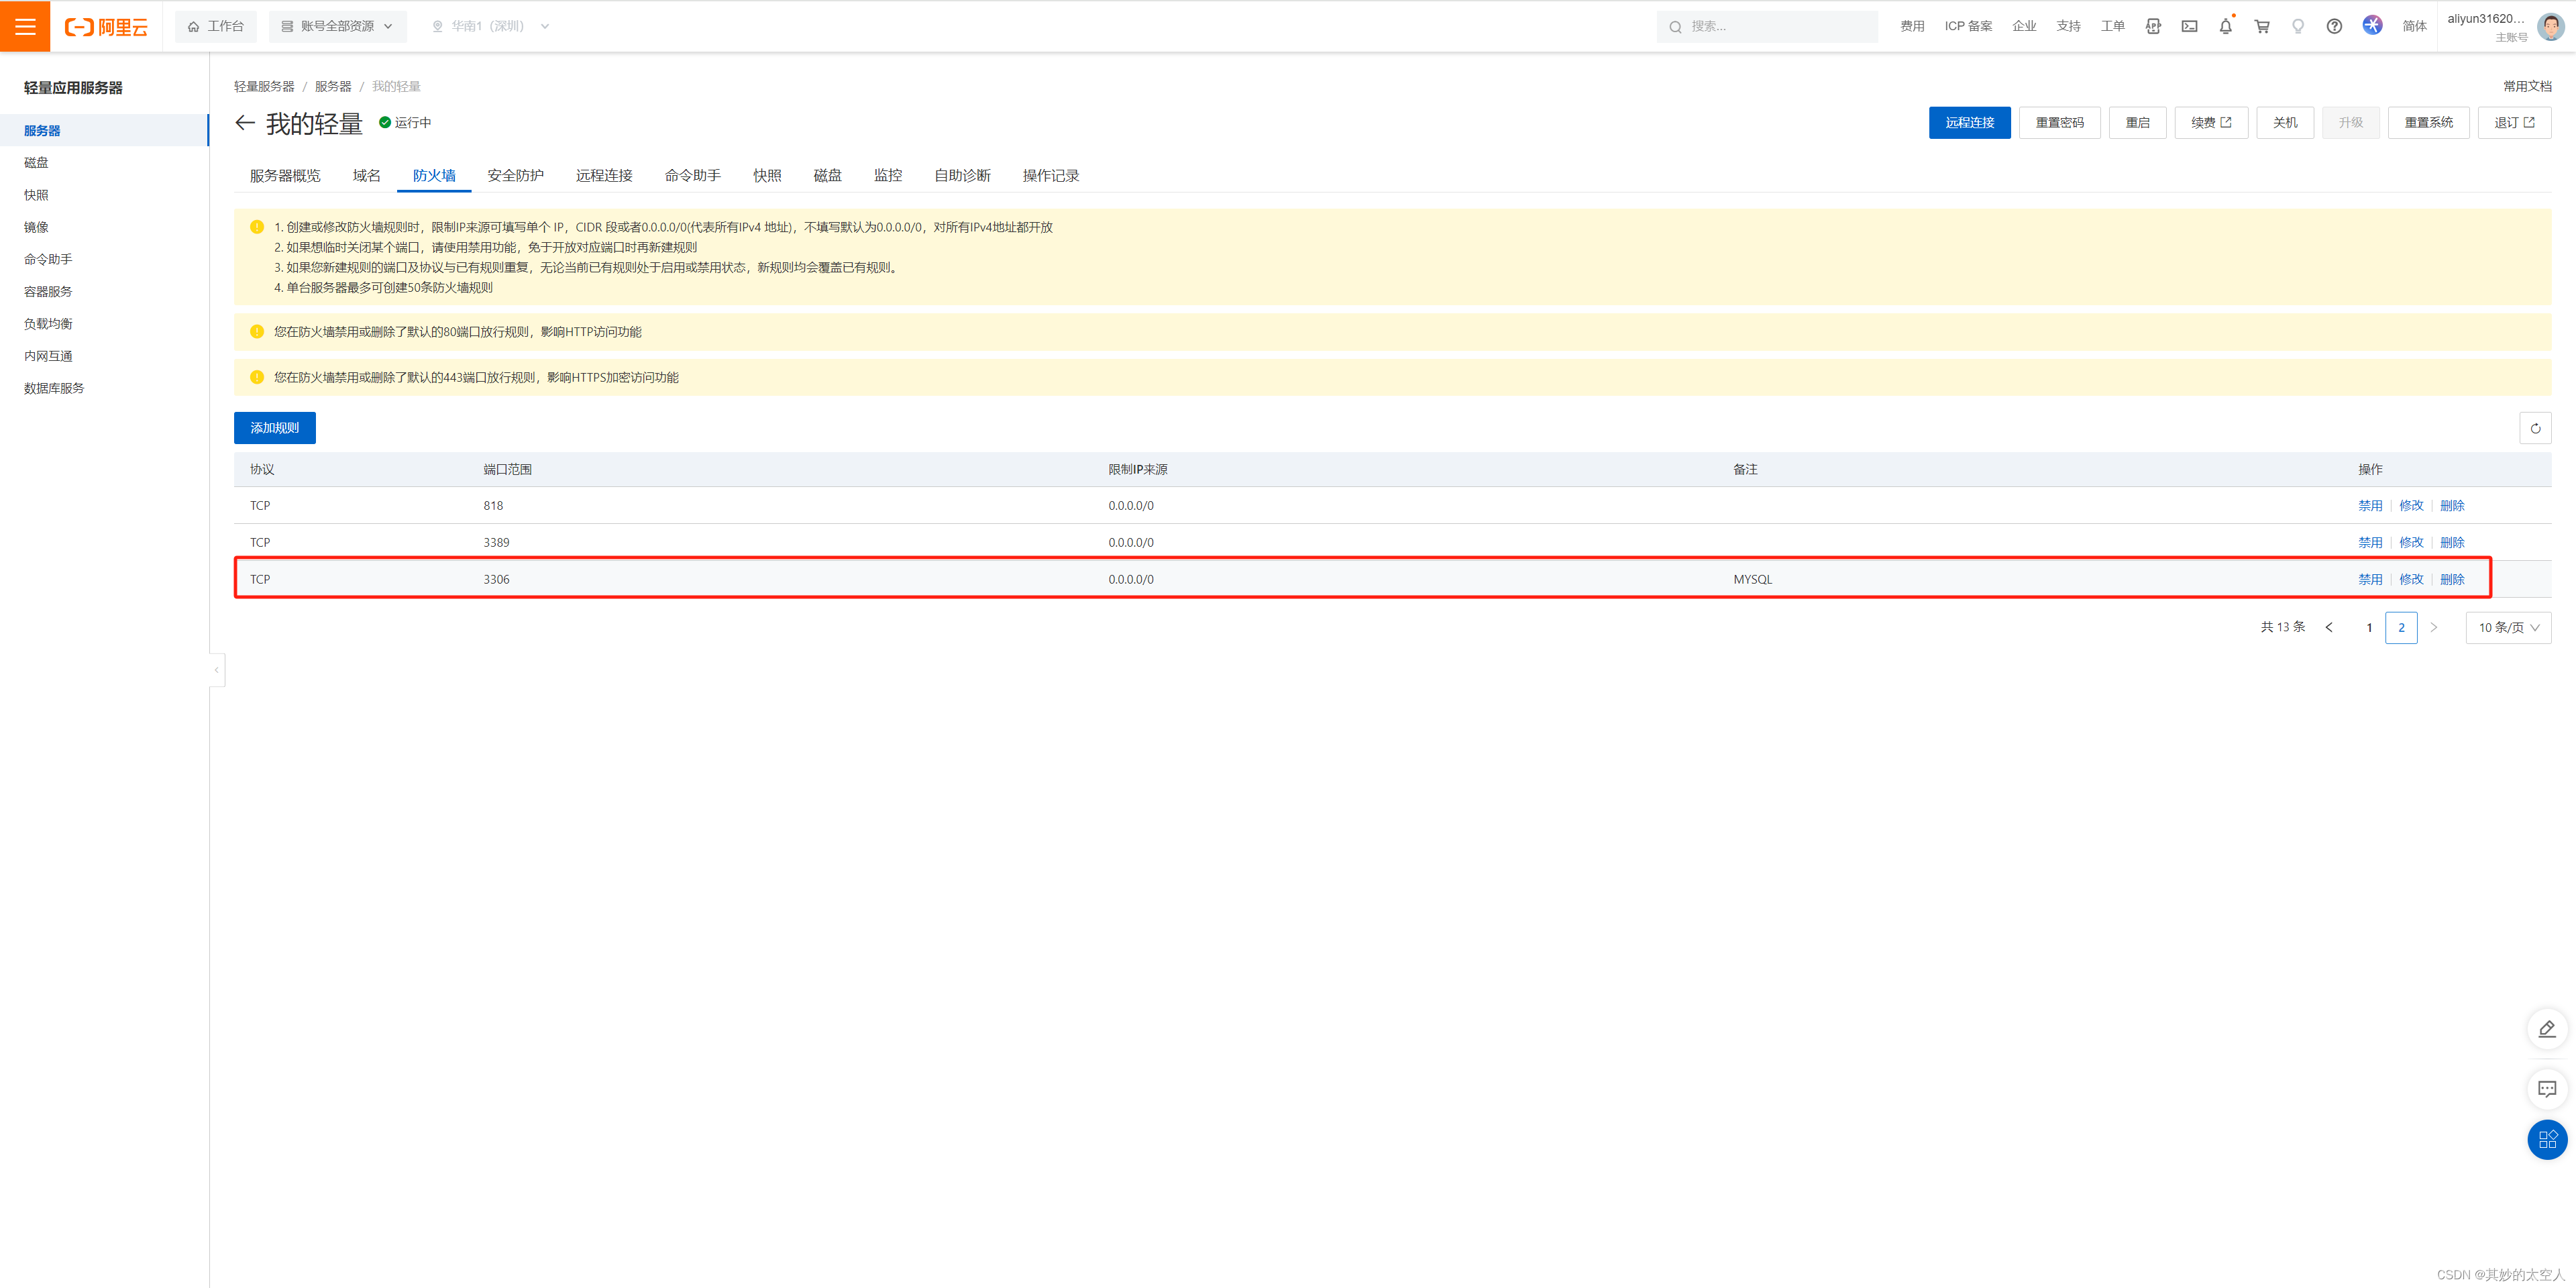Open the Cloud Shell terminal icon
Viewport: 2576px width, 1288px height.
2189,26
